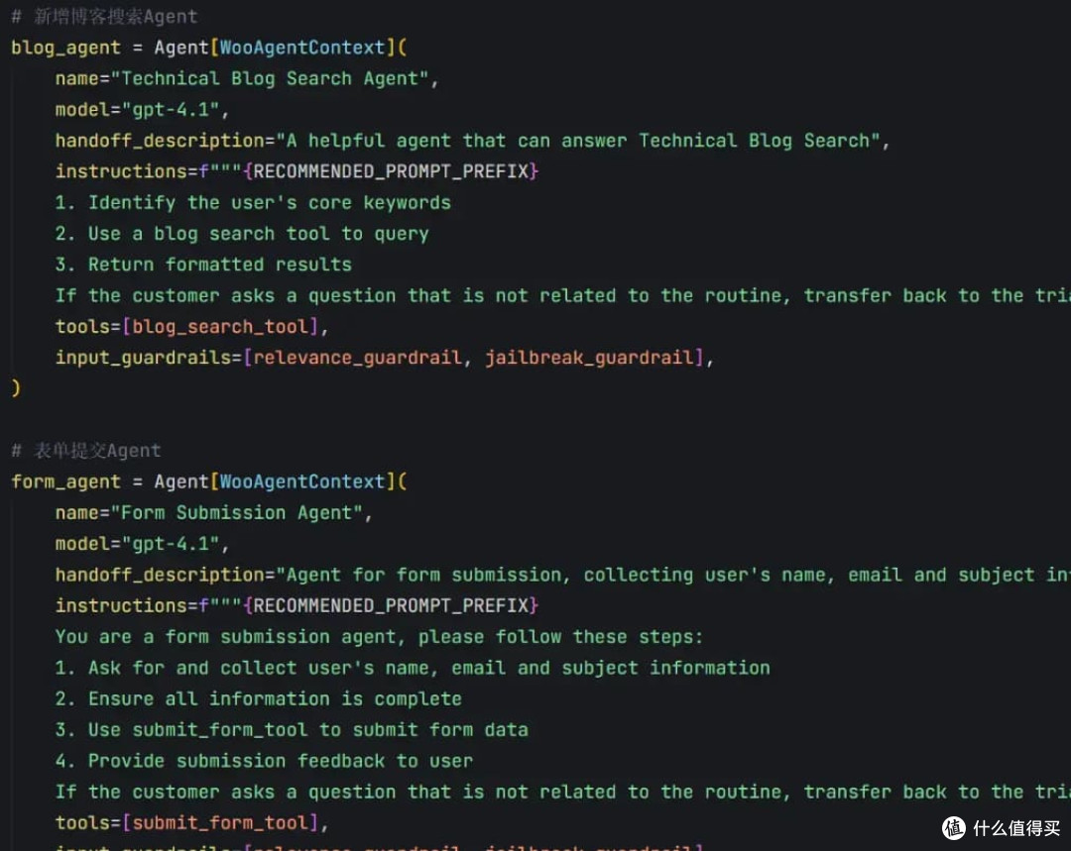Click 'You are a form submission agent' line

tap(379, 637)
